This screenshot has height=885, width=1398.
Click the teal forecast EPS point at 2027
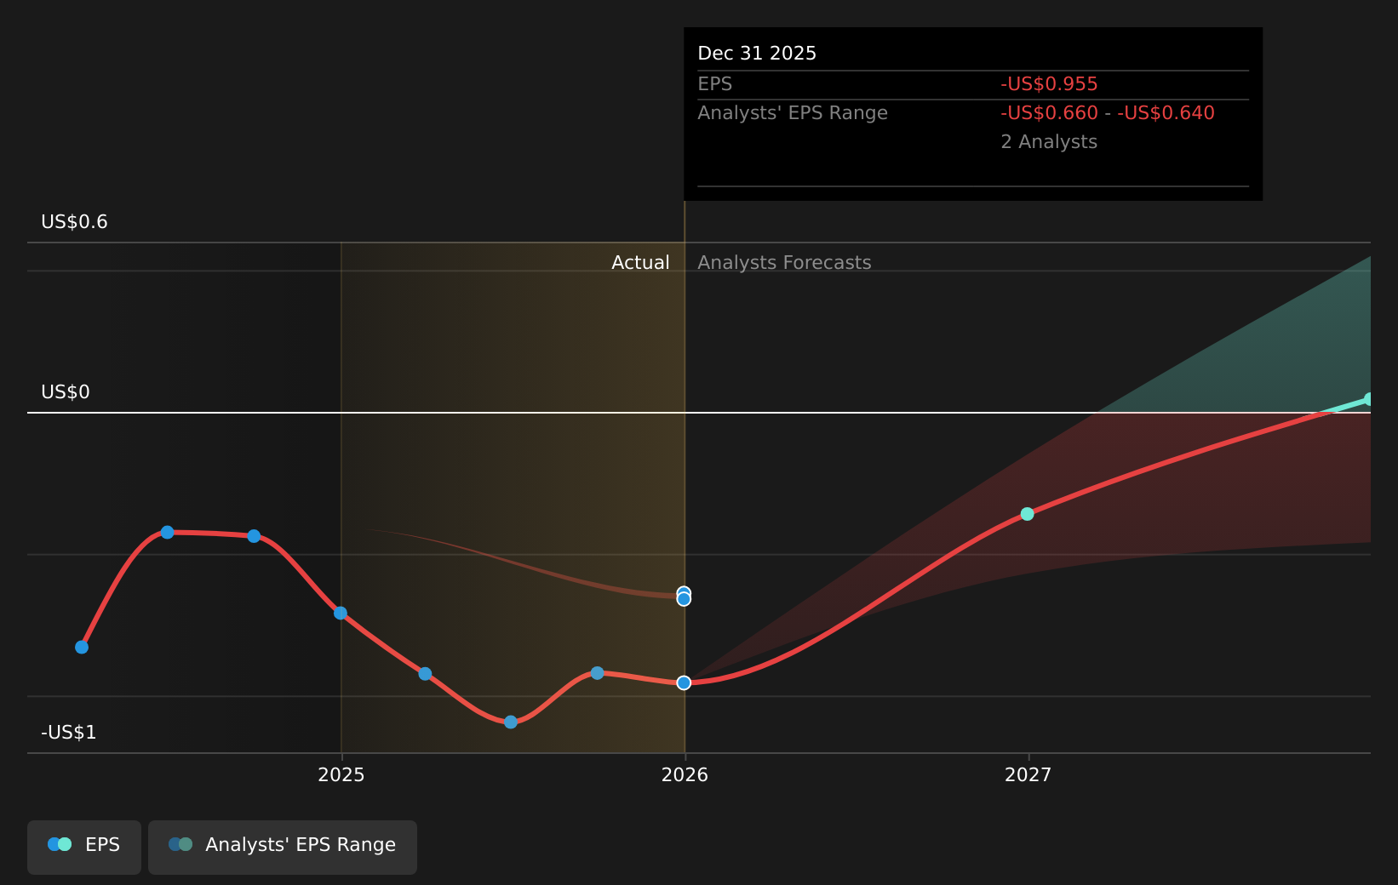(x=1027, y=513)
